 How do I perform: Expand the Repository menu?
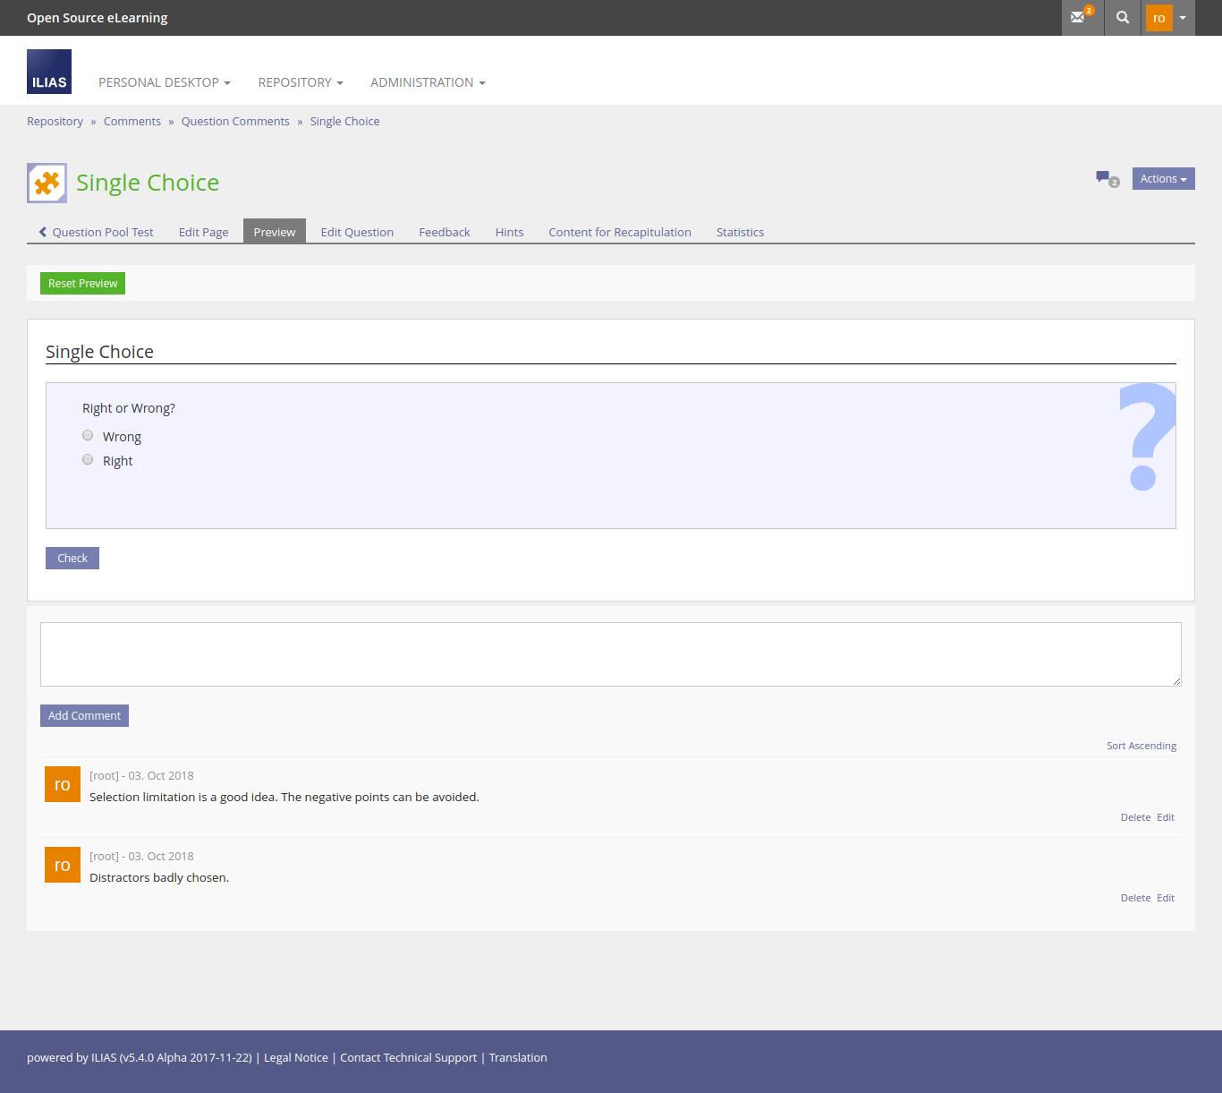300,82
